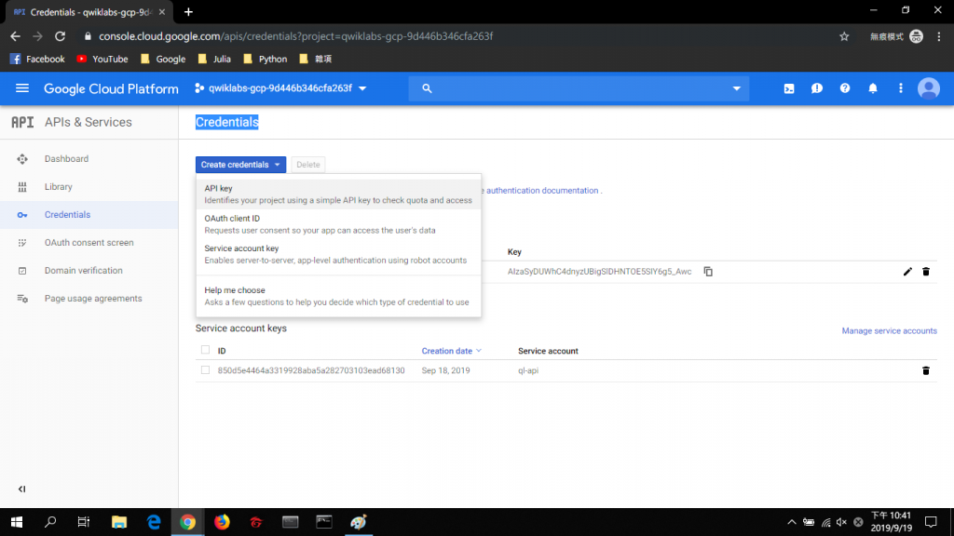
Task: Open the hamburger navigation menu
Action: [22, 88]
